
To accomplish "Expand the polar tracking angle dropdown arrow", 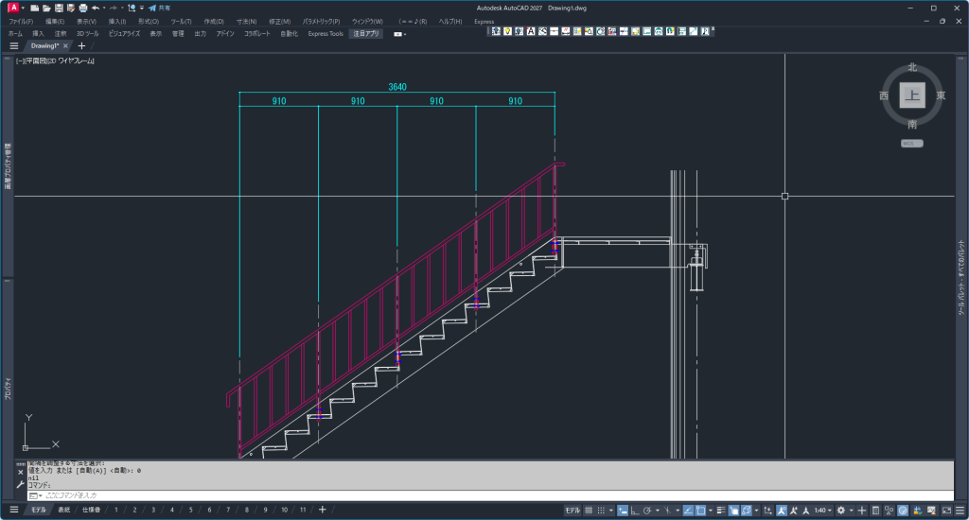I will (657, 510).
